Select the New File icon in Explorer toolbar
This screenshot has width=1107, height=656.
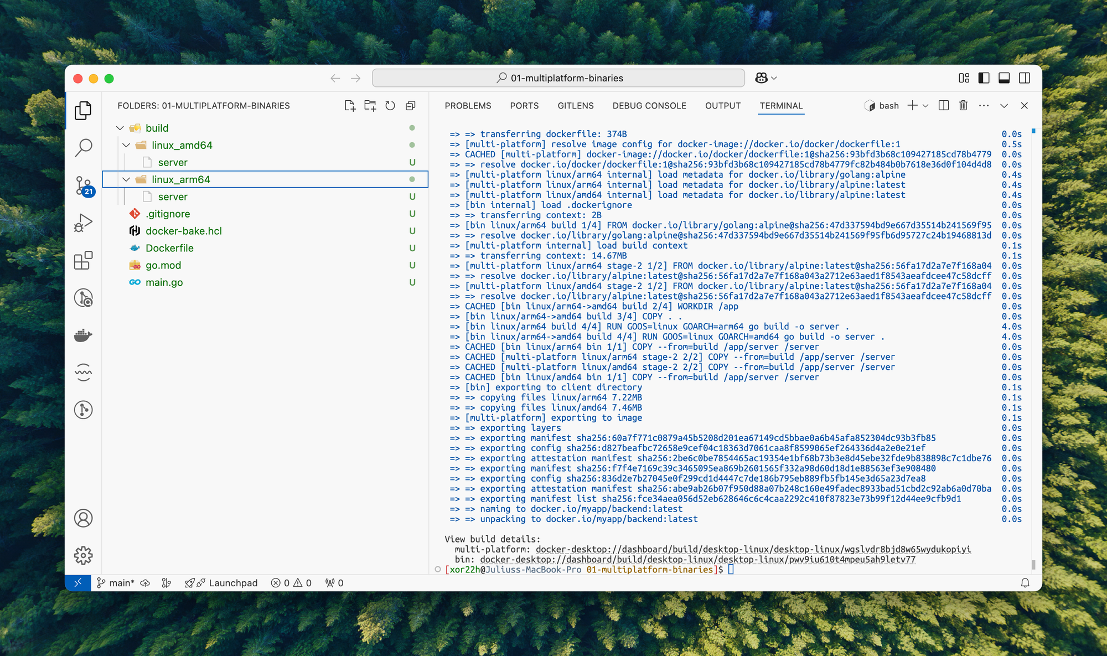350,105
